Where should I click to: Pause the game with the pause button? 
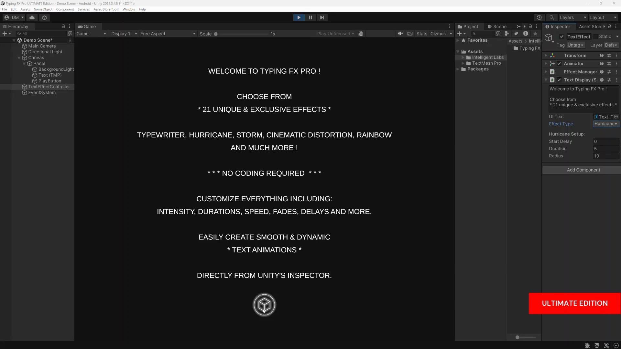(x=310, y=17)
